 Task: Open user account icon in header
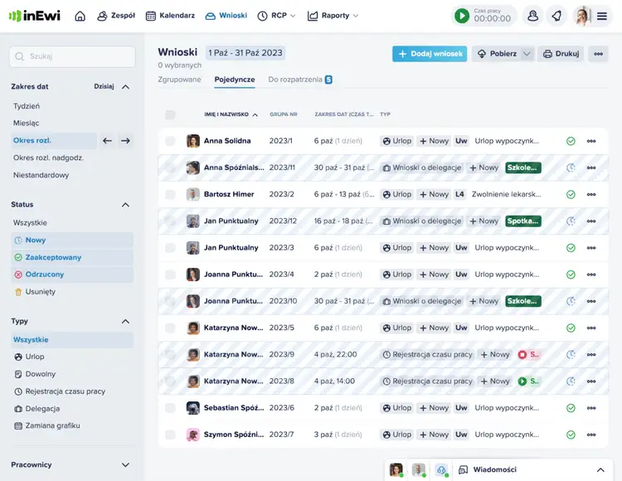(533, 16)
